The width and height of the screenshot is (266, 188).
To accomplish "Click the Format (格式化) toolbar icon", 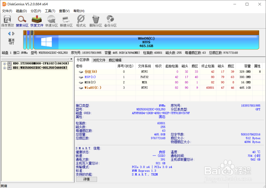I will point(81,21).
